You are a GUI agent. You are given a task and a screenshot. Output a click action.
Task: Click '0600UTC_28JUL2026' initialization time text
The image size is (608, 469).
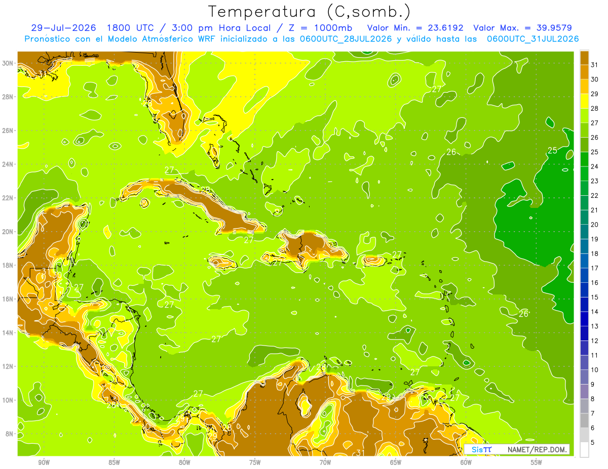click(346, 39)
